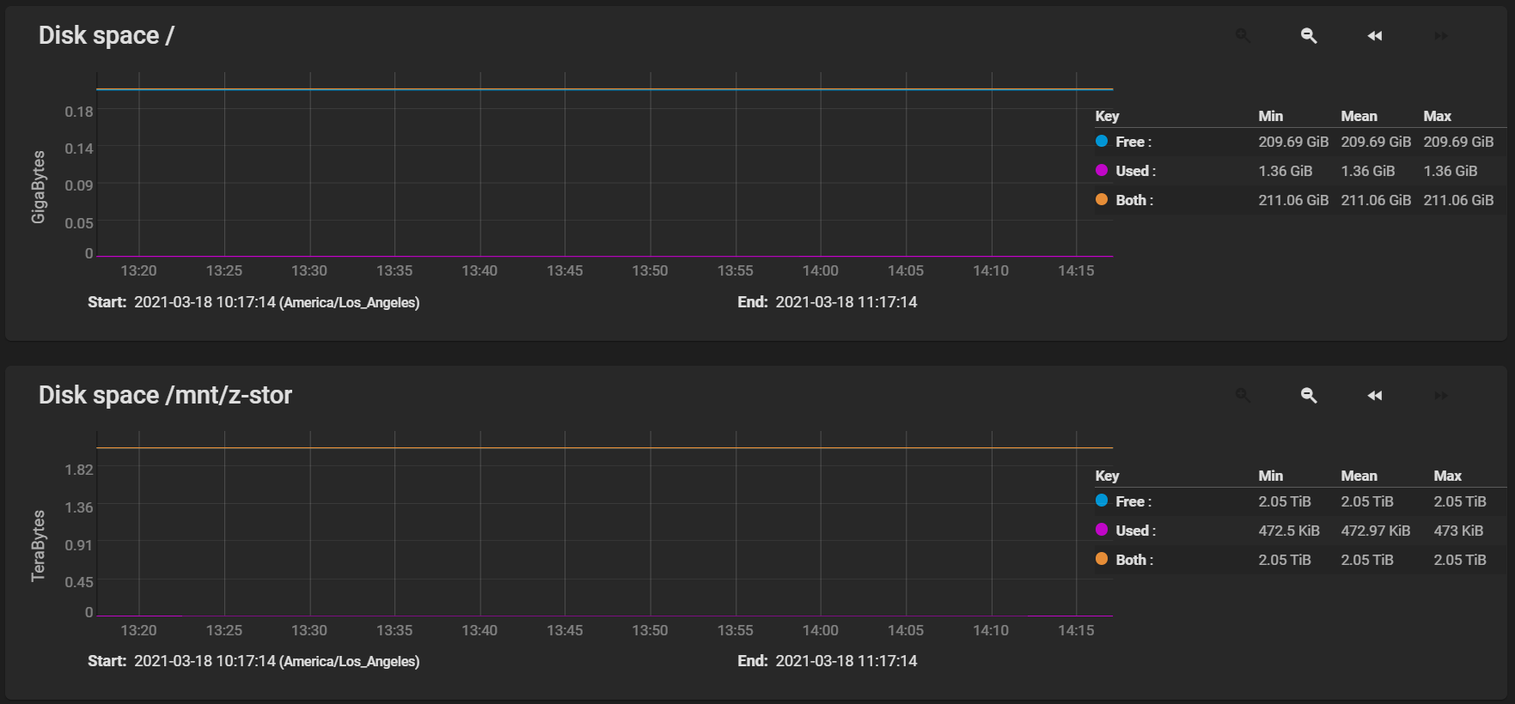Select Used Min value 1.36 GiB
This screenshot has height=704, width=1515.
click(1286, 171)
